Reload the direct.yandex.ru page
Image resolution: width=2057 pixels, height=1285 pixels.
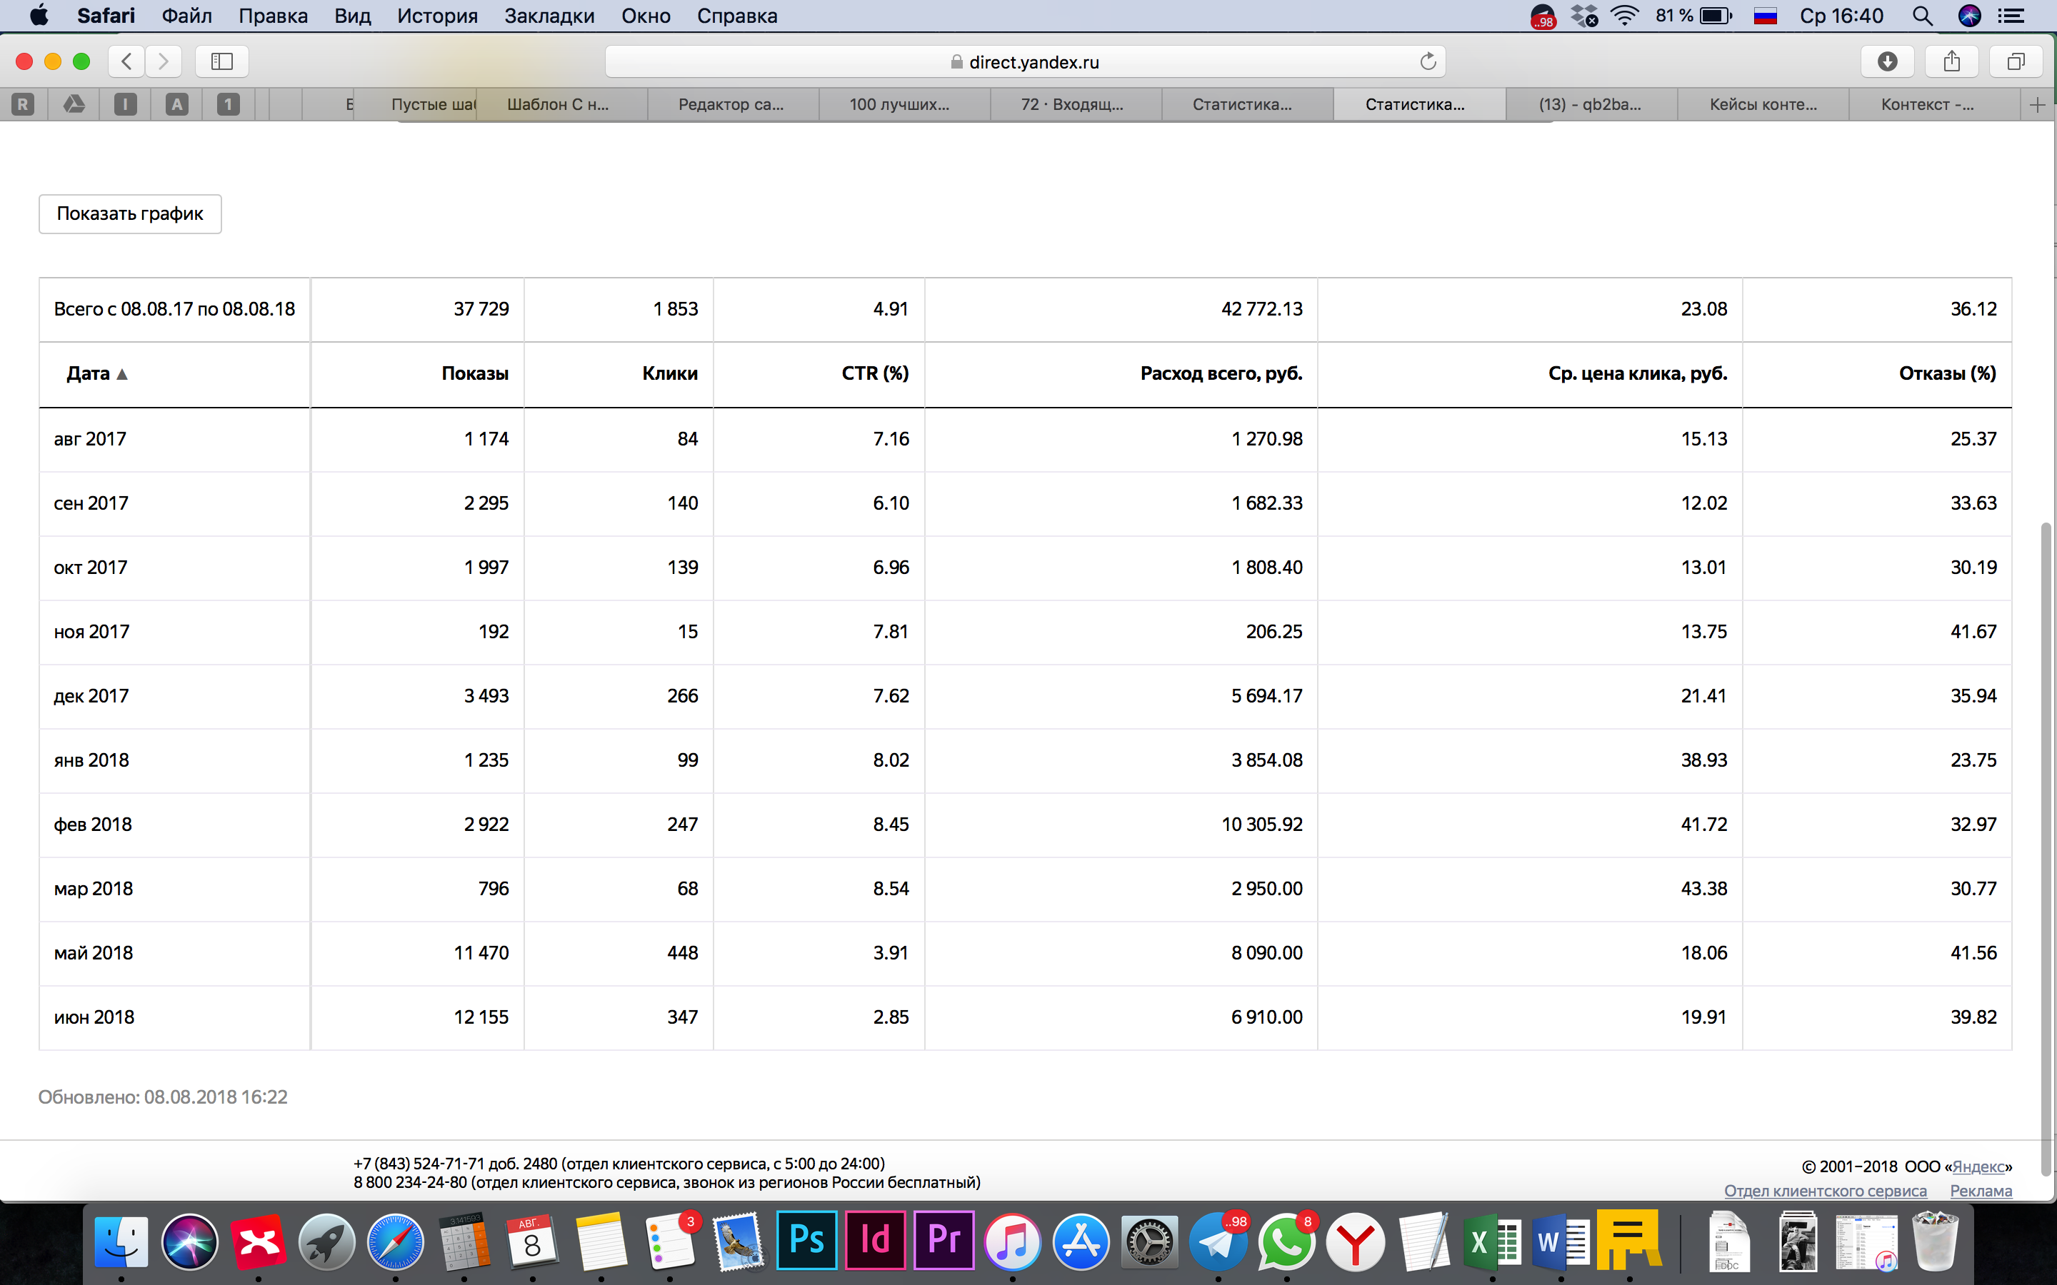(x=1428, y=61)
